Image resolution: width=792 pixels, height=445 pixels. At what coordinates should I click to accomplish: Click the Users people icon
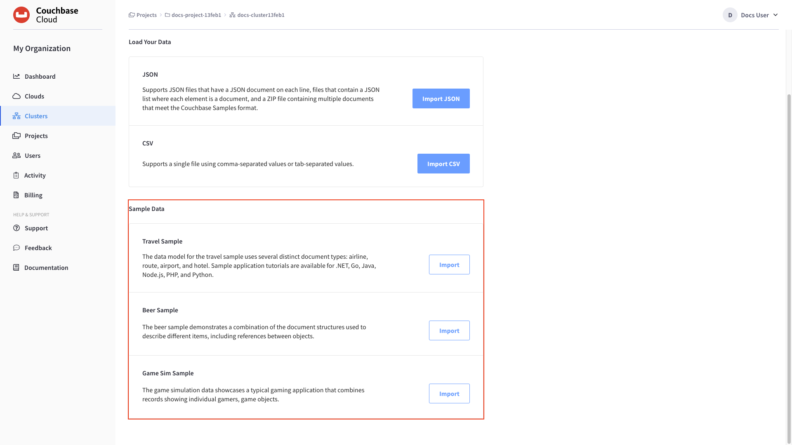pos(16,155)
